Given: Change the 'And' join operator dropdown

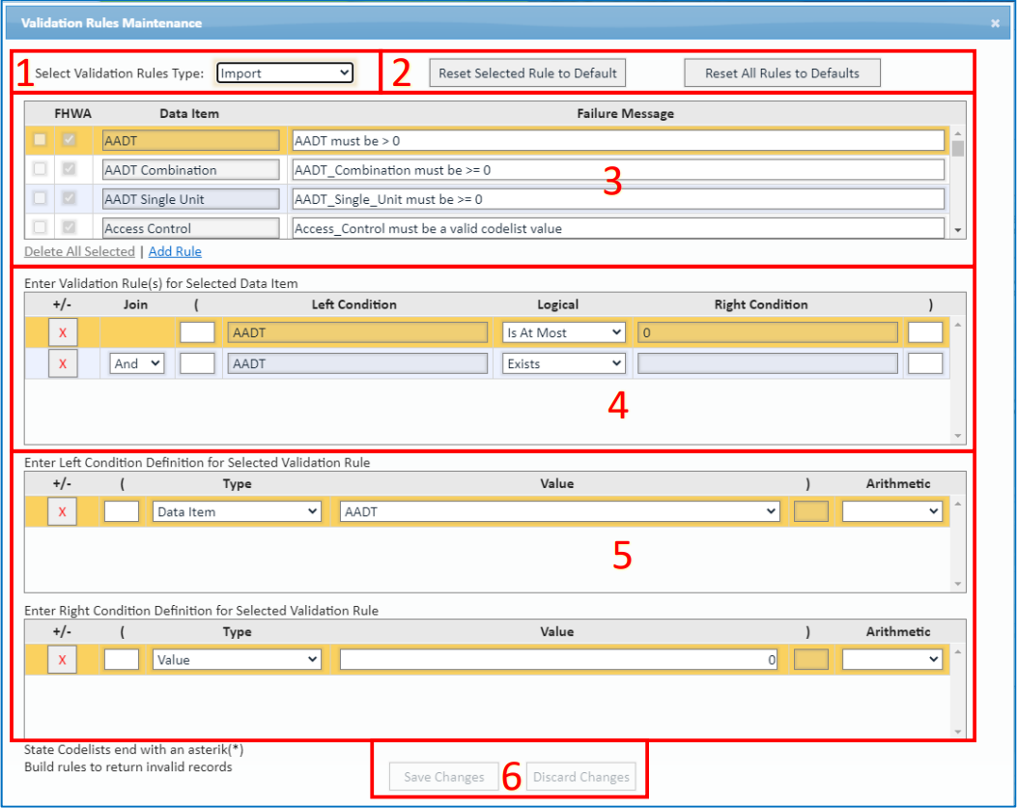Looking at the screenshot, I should pos(136,363).
